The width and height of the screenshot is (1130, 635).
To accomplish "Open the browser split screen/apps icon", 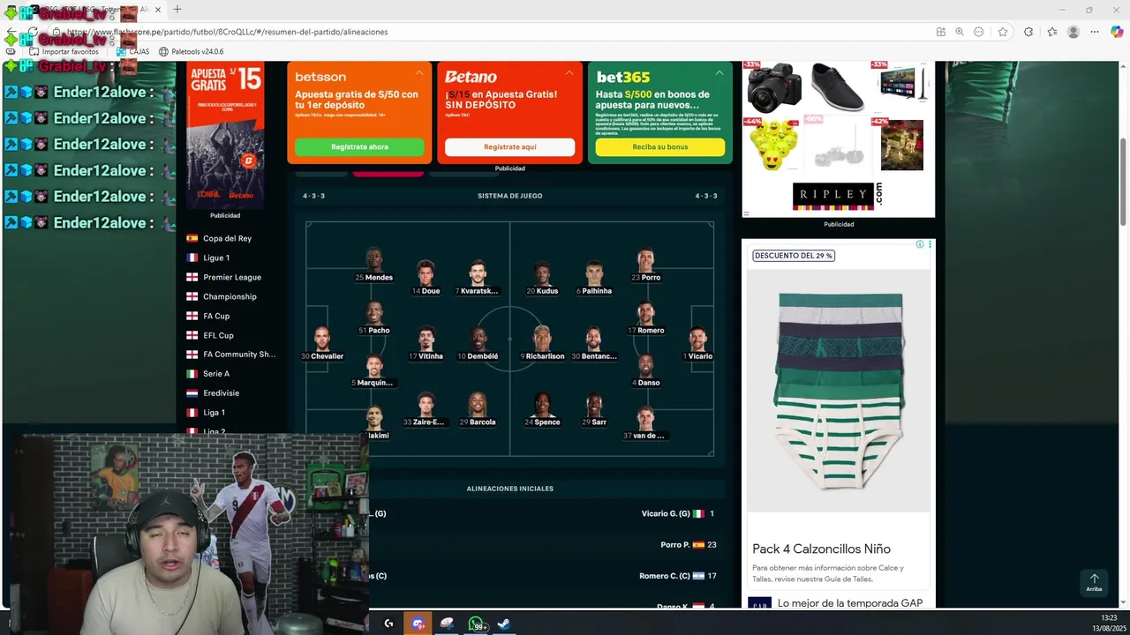I will 940,32.
